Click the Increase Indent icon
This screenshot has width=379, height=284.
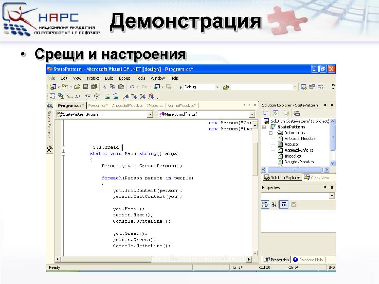(x=97, y=96)
